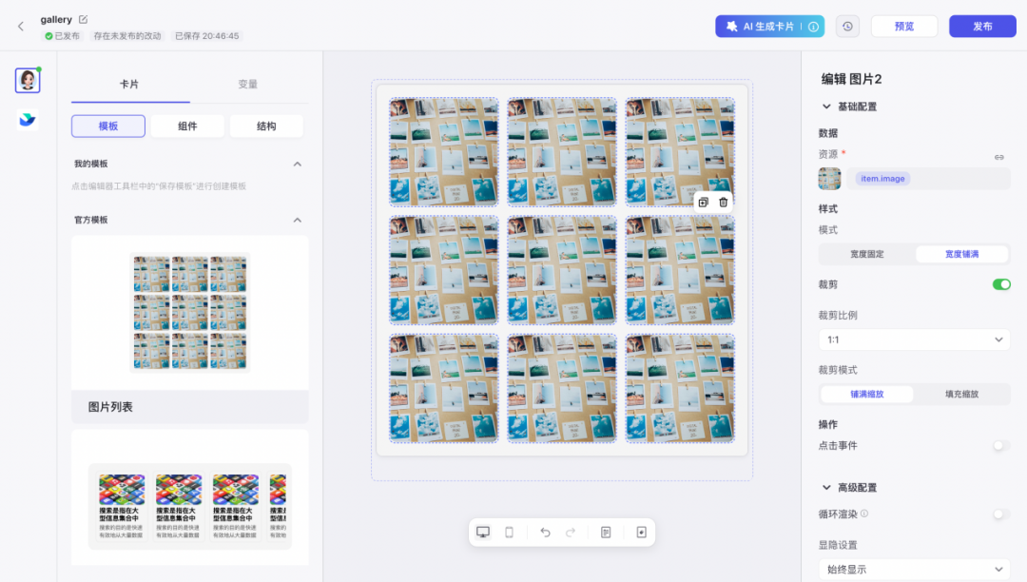
Task: Toggle the 裁剪 switch off
Action: [x=1000, y=284]
